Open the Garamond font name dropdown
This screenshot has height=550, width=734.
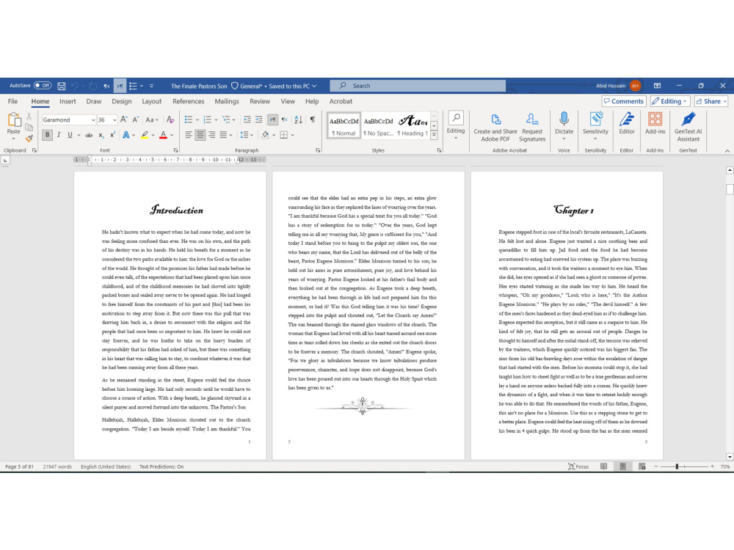pyautogui.click(x=92, y=120)
